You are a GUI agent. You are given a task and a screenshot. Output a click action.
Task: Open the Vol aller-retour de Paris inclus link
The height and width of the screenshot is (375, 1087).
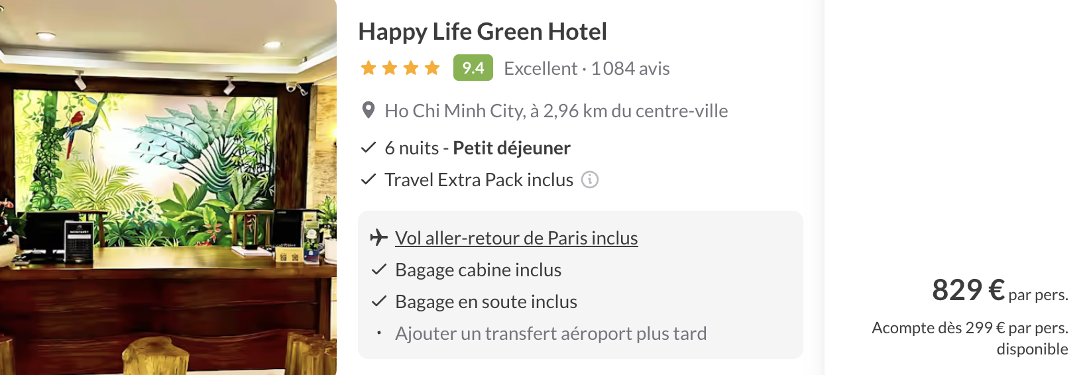[x=516, y=238]
